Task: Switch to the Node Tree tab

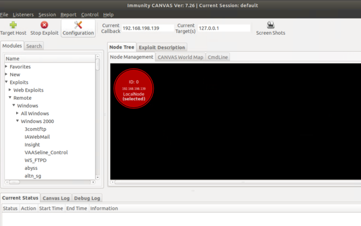Action: (x=122, y=47)
